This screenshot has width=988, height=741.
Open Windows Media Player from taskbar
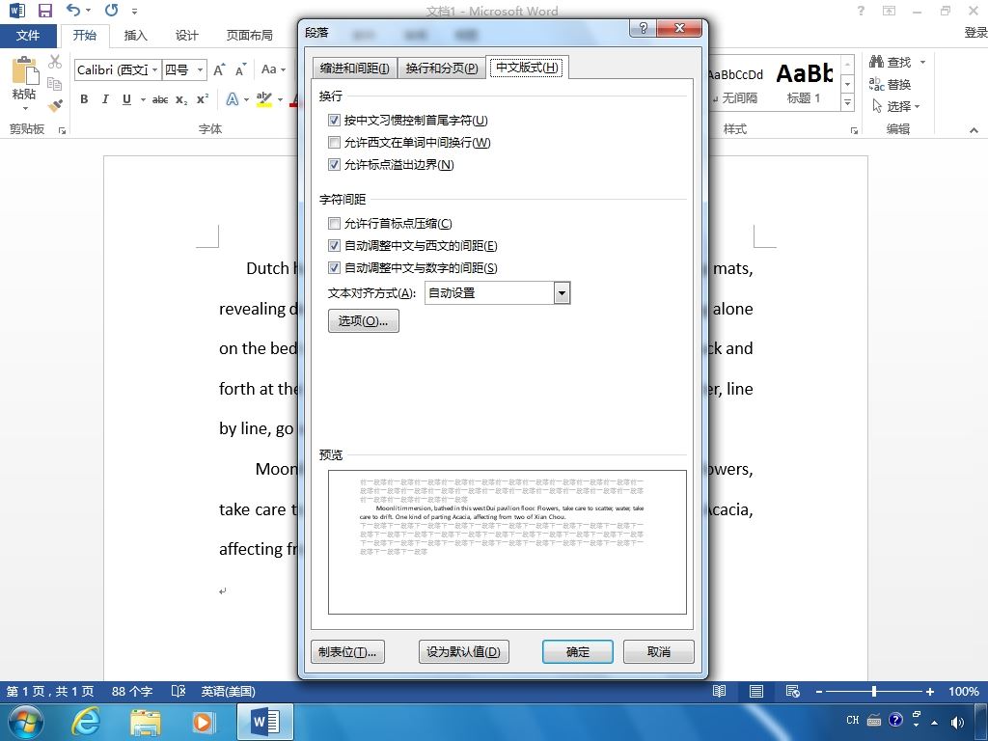tap(203, 722)
